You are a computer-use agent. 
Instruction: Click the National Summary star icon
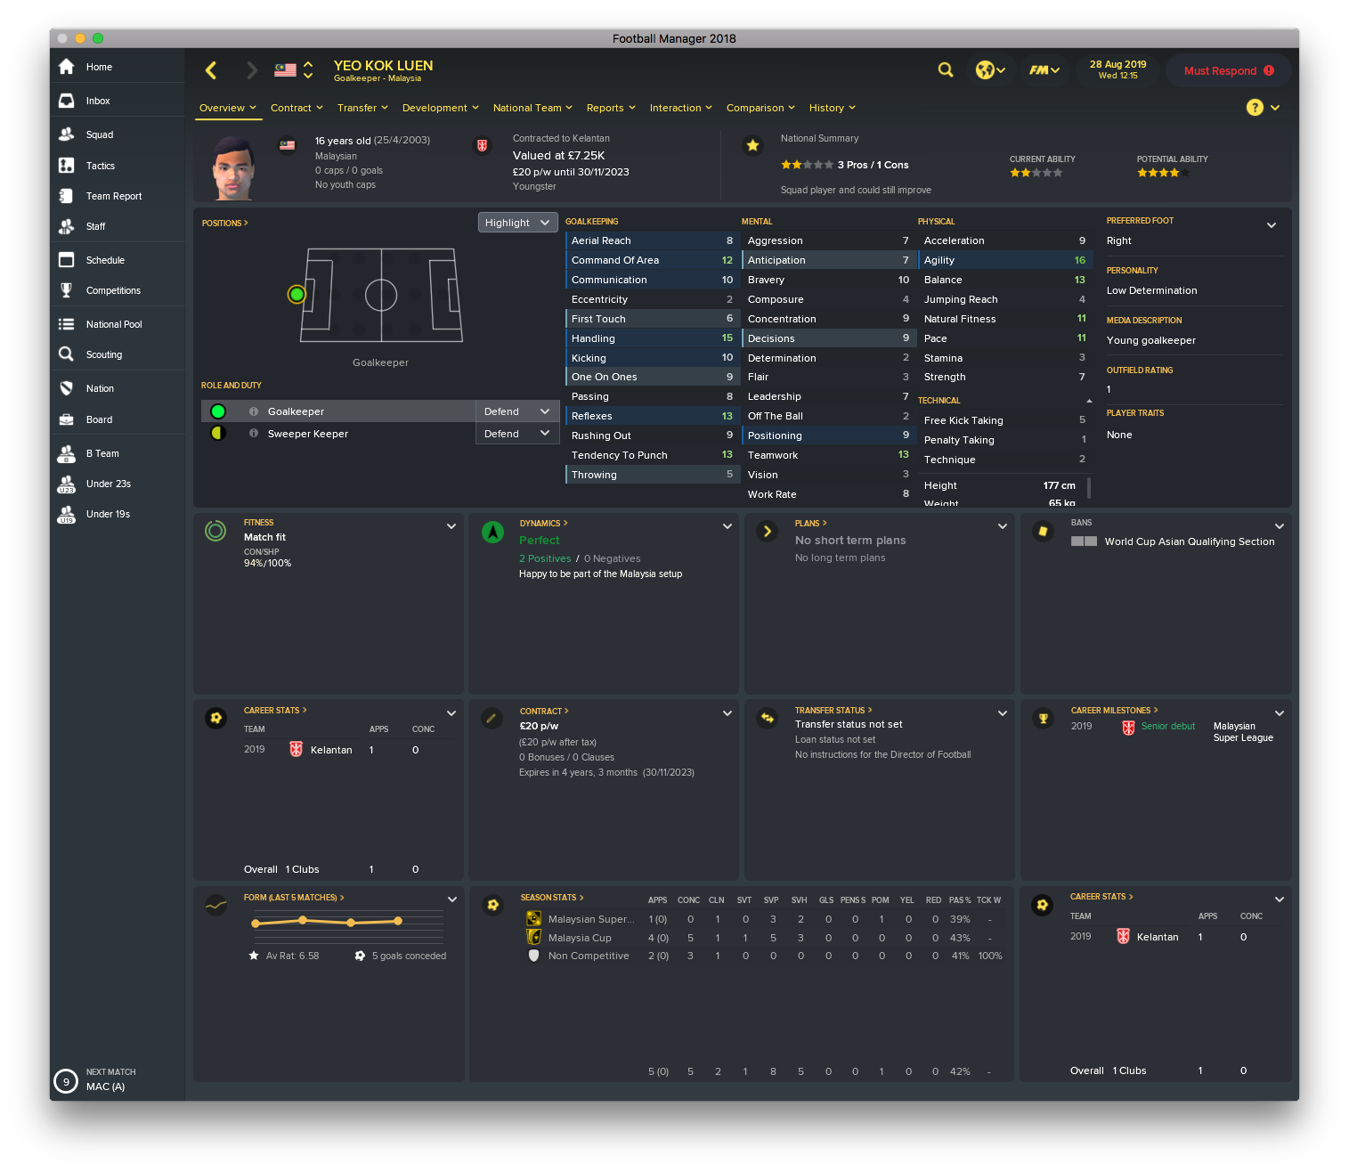752,145
